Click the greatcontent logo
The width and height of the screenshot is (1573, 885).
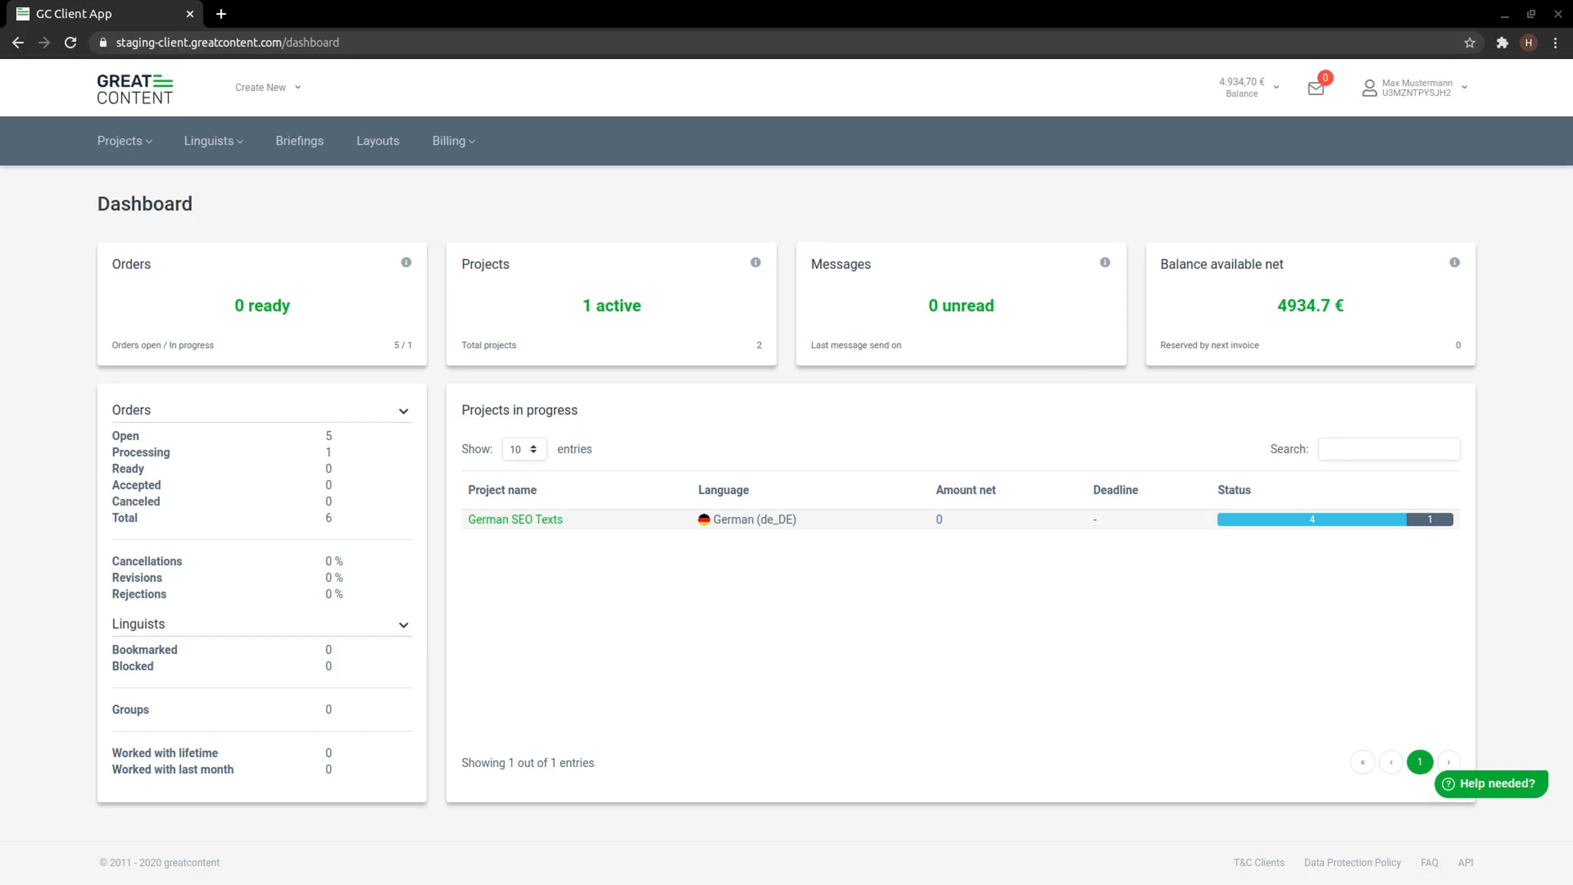tap(135, 88)
